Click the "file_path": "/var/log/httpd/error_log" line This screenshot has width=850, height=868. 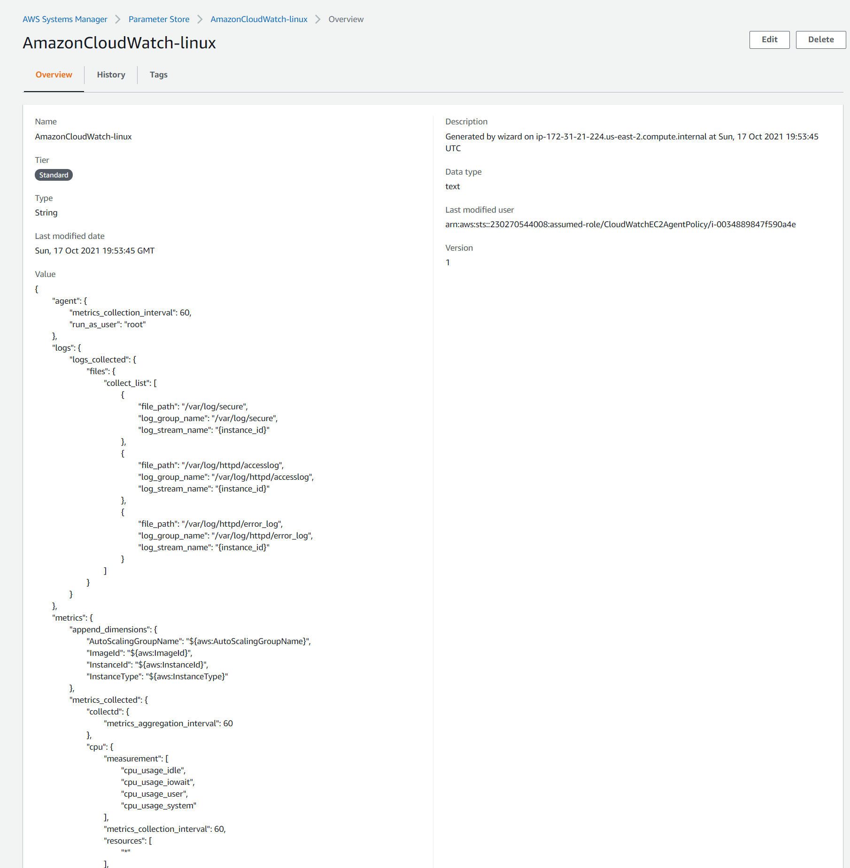(x=210, y=524)
